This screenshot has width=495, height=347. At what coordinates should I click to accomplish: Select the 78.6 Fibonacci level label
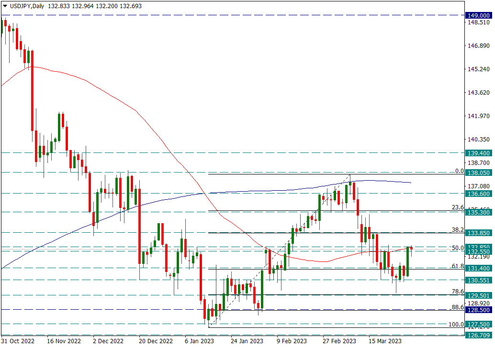click(458, 292)
